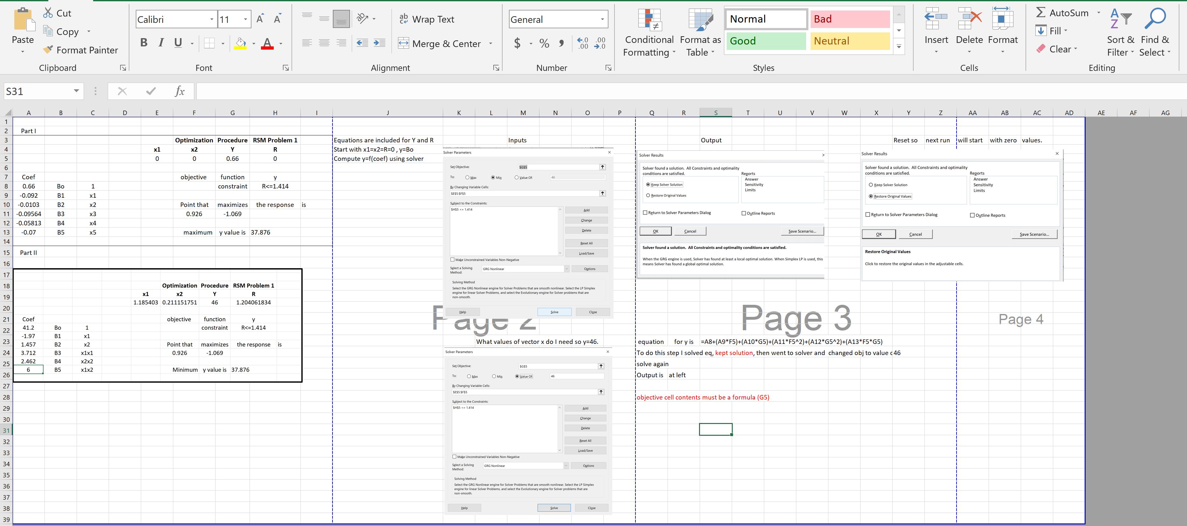This screenshot has height=526, width=1187.
Task: Apply Percent Style format
Action: [544, 43]
